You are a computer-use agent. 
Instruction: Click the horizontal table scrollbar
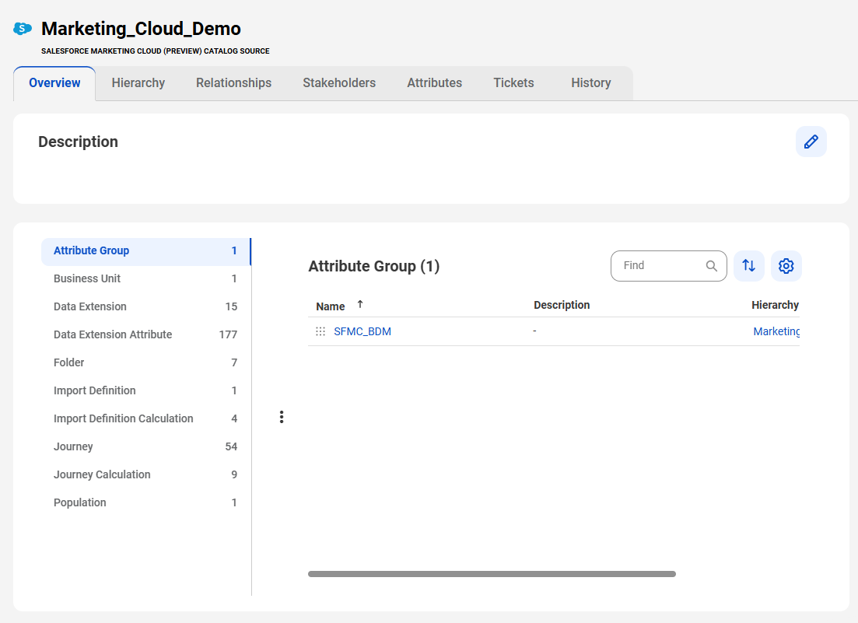tap(492, 574)
